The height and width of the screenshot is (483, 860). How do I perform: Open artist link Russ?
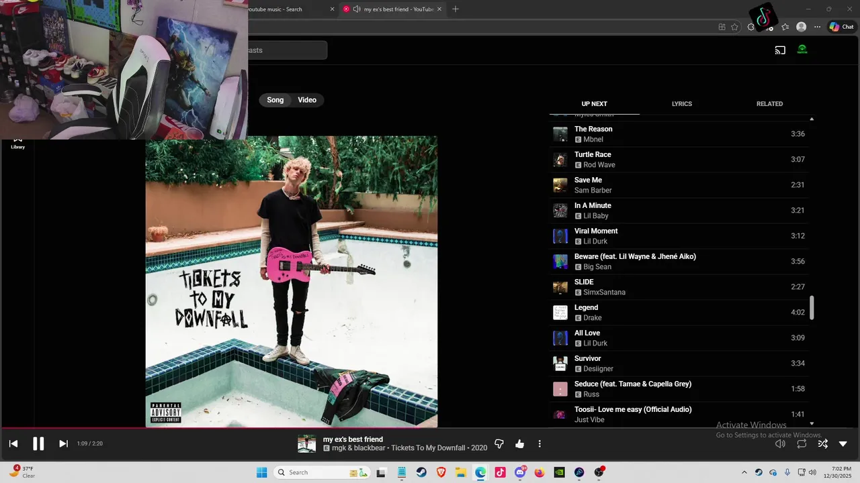(591, 394)
